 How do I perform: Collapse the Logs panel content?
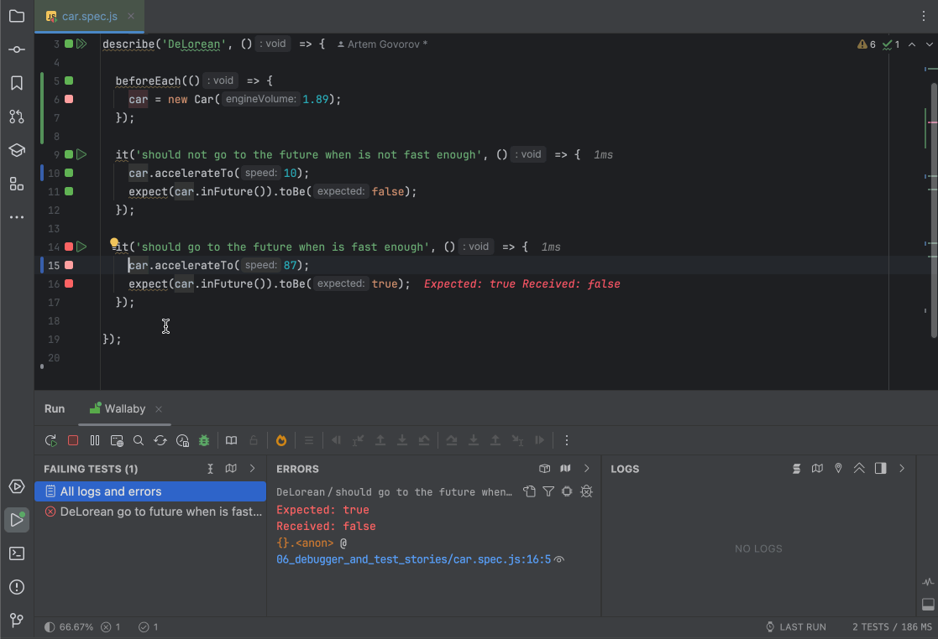click(859, 469)
